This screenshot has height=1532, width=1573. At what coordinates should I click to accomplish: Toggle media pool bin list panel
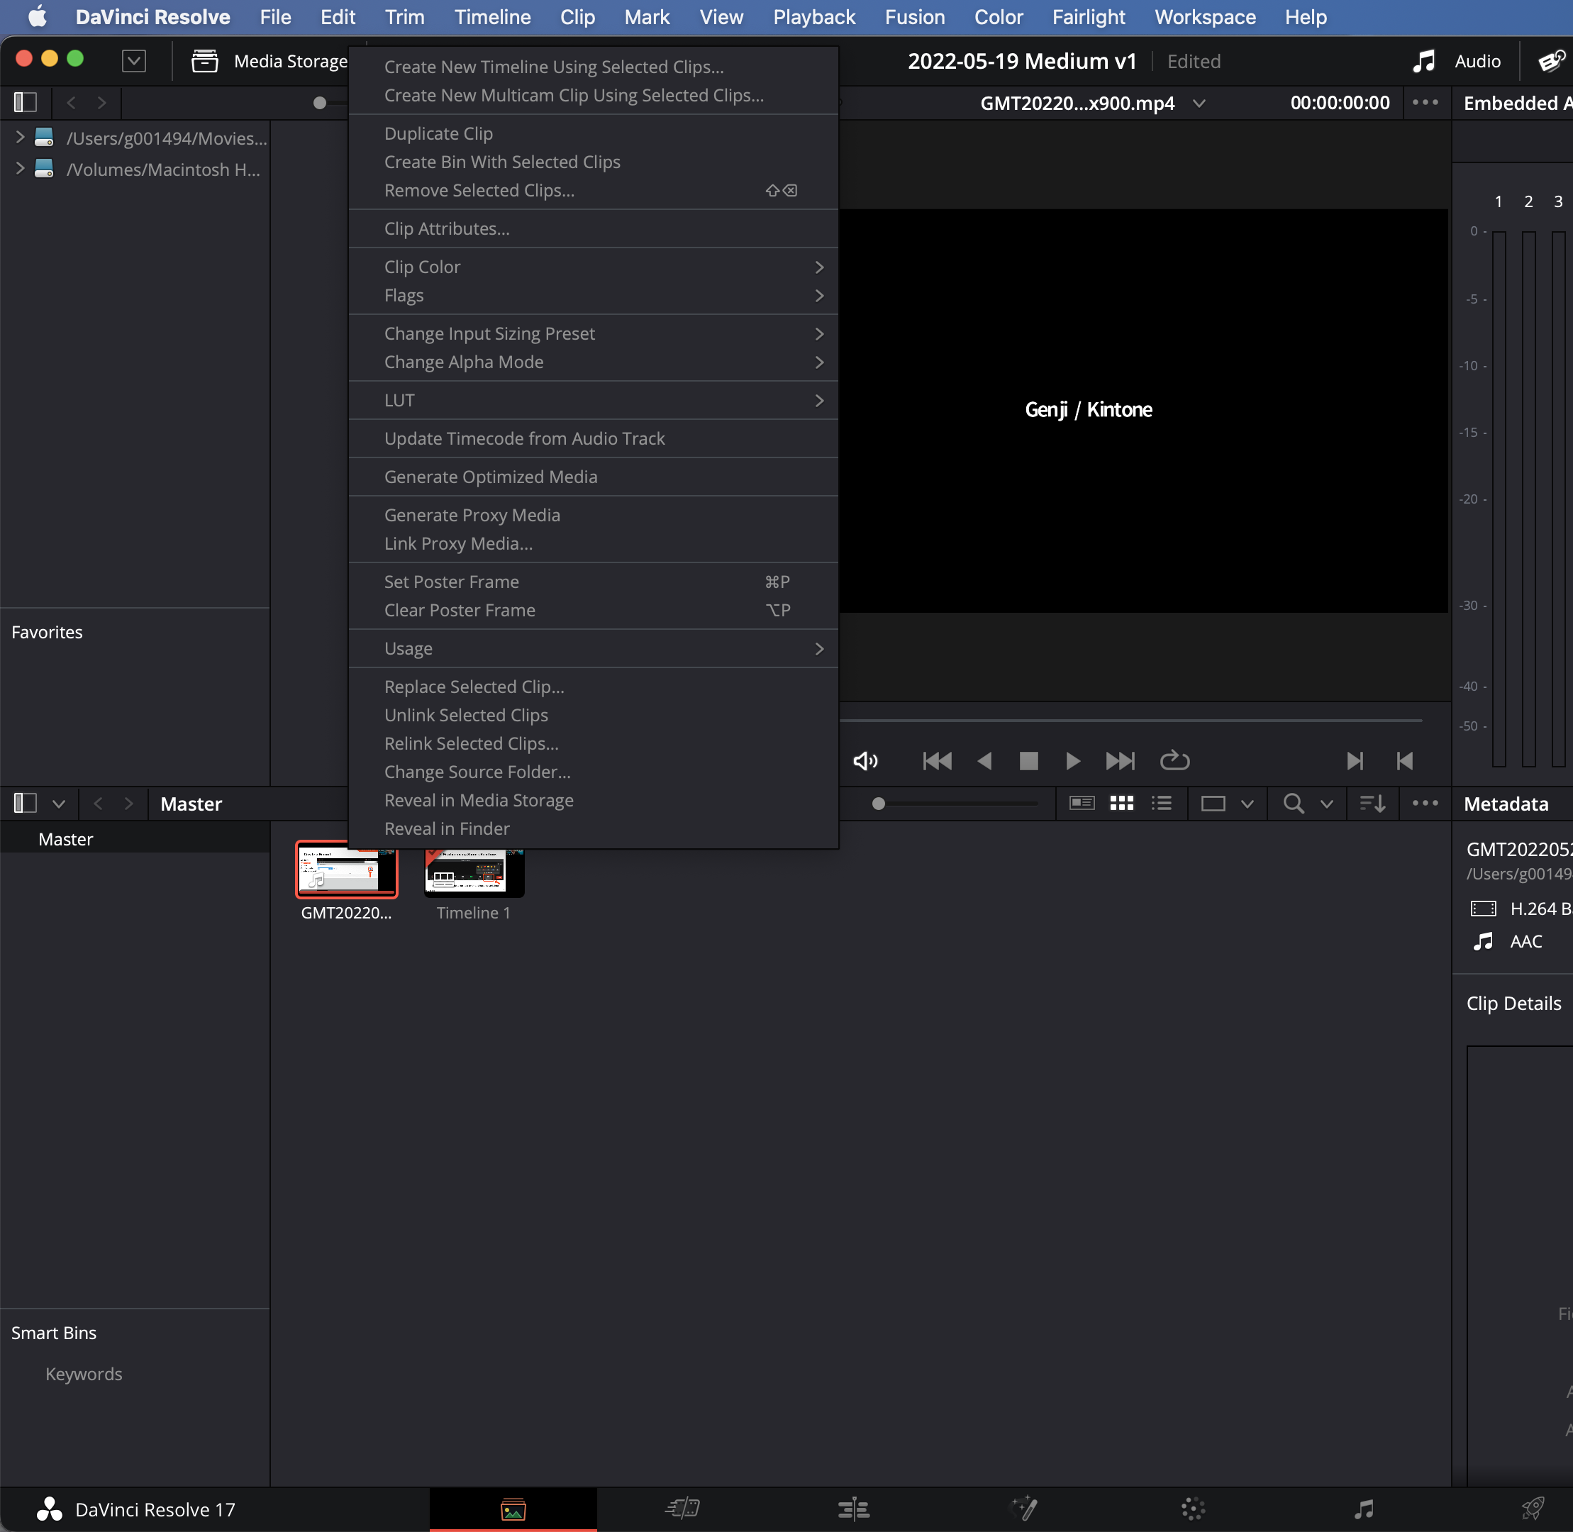(x=26, y=803)
